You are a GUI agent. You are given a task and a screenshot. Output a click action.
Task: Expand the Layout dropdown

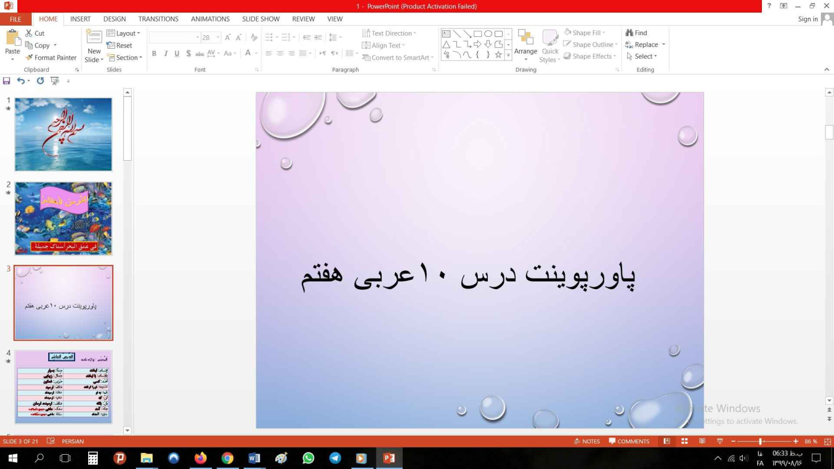[124, 33]
